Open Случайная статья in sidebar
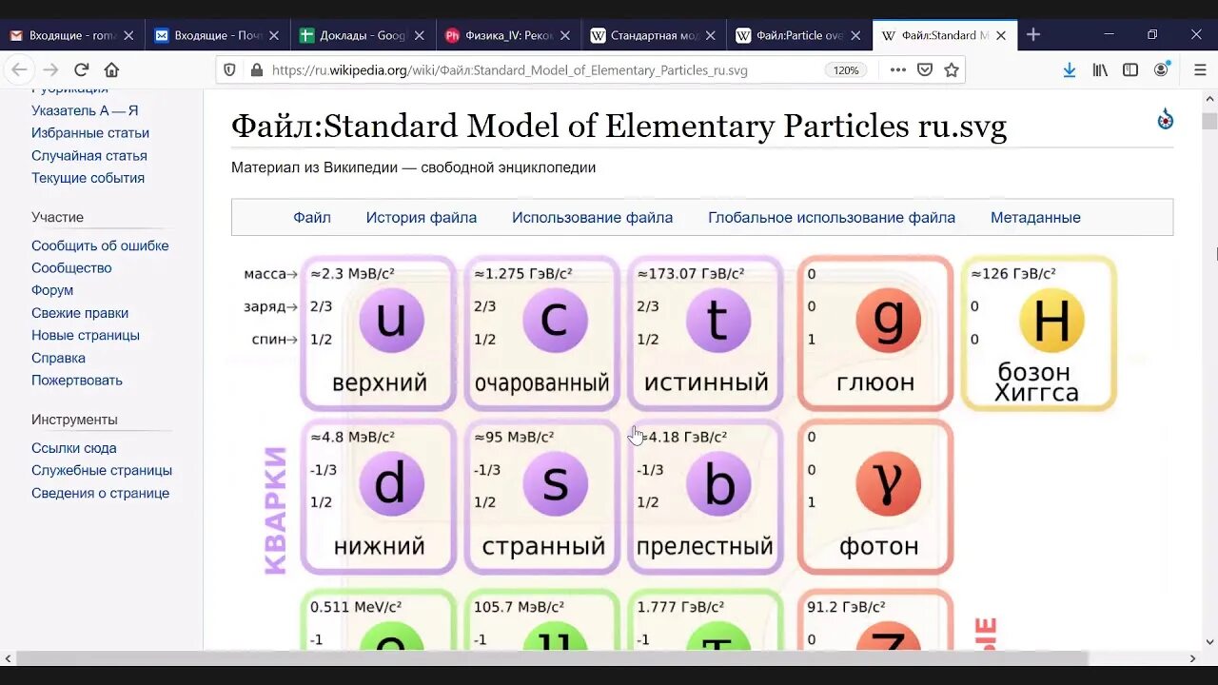The height and width of the screenshot is (685, 1218). tap(89, 155)
